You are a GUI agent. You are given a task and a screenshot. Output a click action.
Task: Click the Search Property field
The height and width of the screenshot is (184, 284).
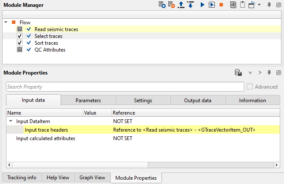(x=125, y=87)
